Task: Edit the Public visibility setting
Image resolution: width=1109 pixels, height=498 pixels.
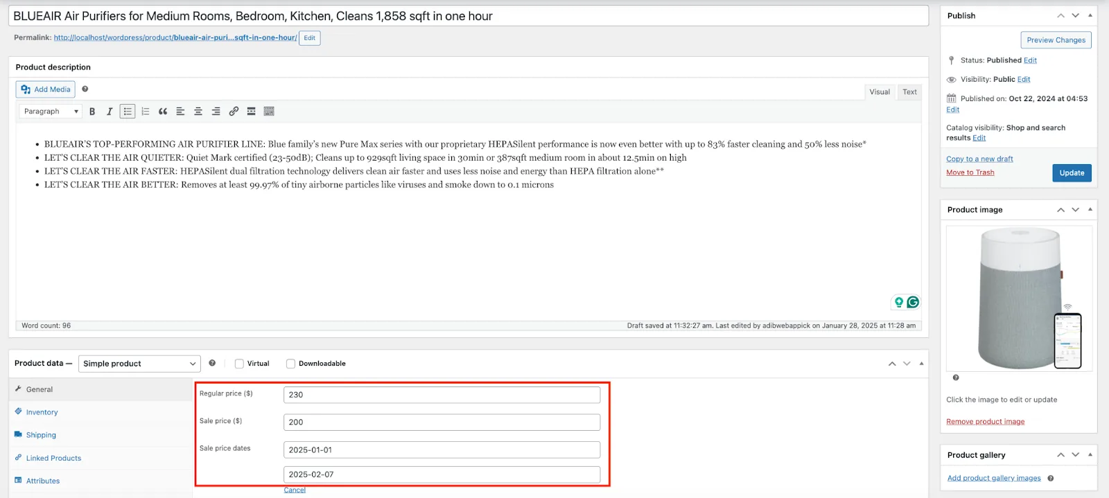Action: tap(1024, 80)
